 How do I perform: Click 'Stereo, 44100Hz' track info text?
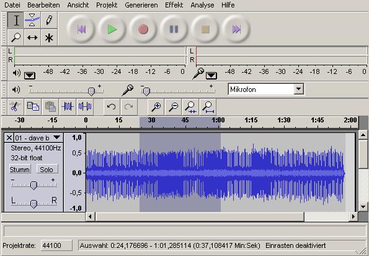[x=36, y=148]
